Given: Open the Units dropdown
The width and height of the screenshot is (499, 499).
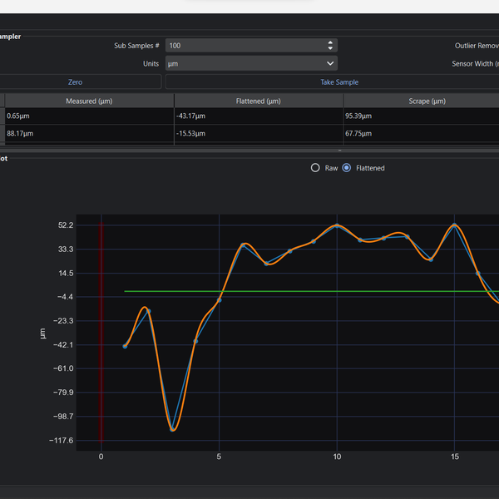Looking at the screenshot, I should coord(251,63).
